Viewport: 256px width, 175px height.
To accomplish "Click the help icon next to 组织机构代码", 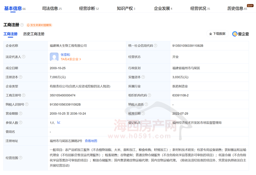I will click(x=149, y=95).
